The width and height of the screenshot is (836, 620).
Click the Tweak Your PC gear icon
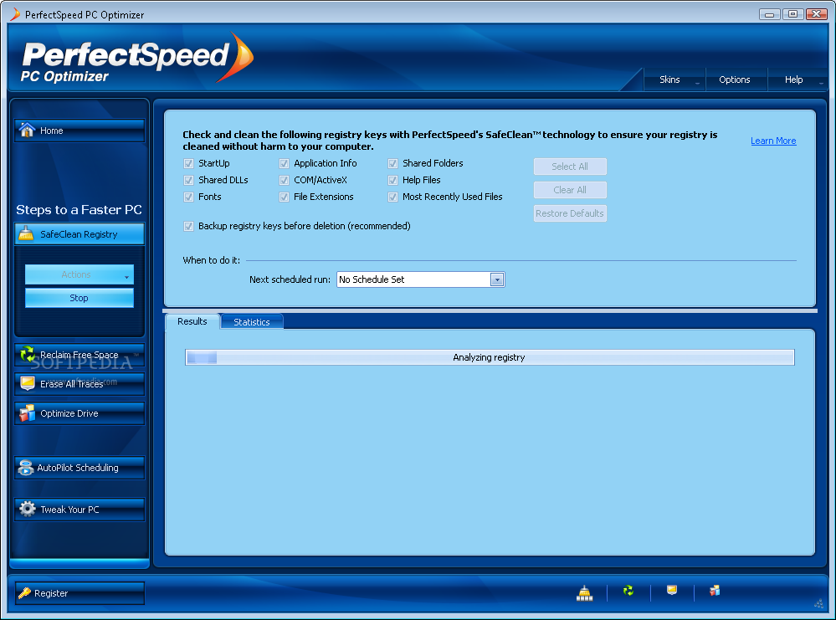tap(27, 509)
